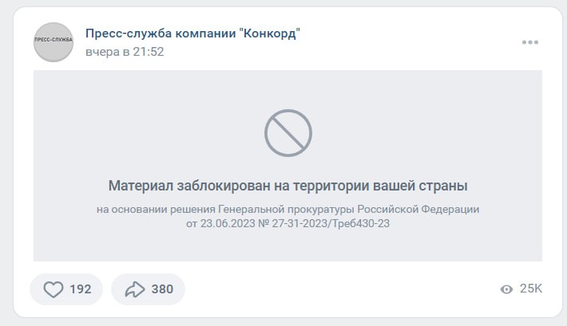Like the post with the heart icon
Viewport: 567px width, 326px height.
pos(54,289)
